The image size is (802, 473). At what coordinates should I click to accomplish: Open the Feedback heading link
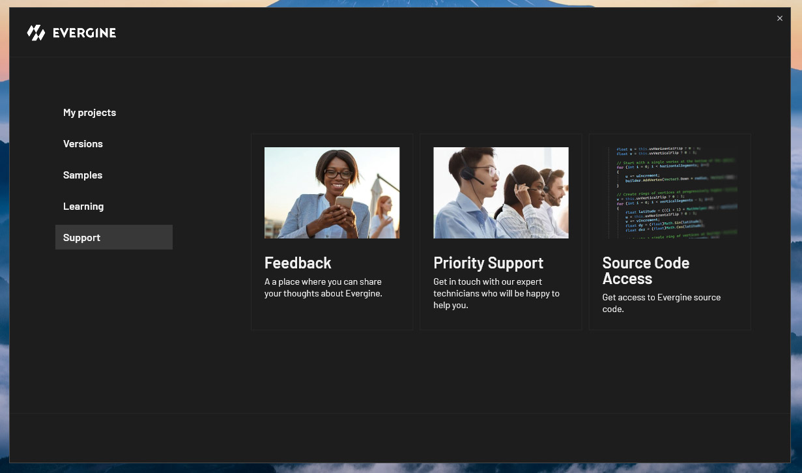coord(298,263)
